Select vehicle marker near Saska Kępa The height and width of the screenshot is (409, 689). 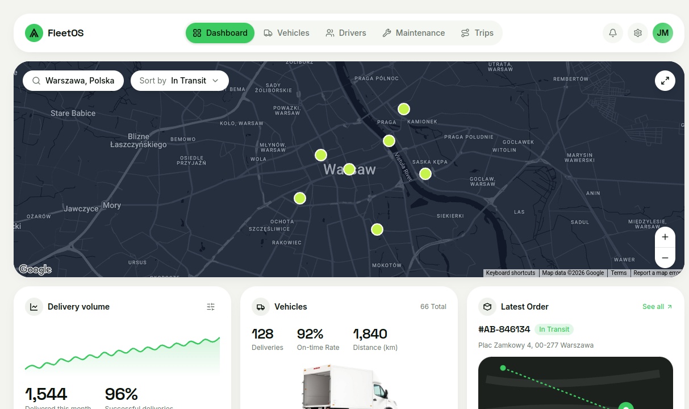click(x=425, y=174)
